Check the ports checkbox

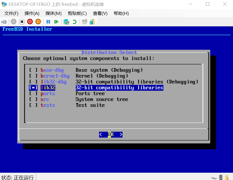[x=33, y=93]
